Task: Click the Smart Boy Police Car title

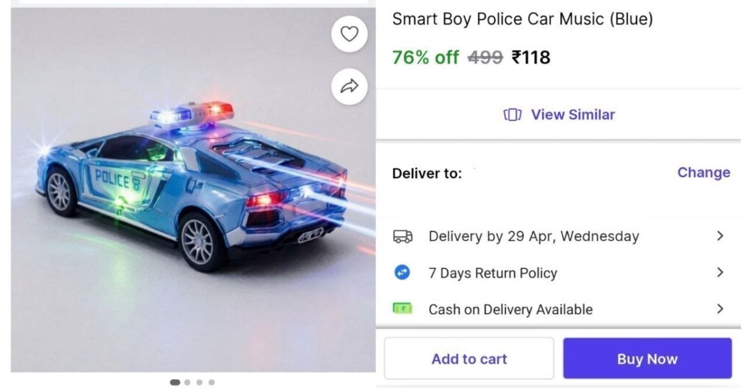Action: click(x=522, y=19)
